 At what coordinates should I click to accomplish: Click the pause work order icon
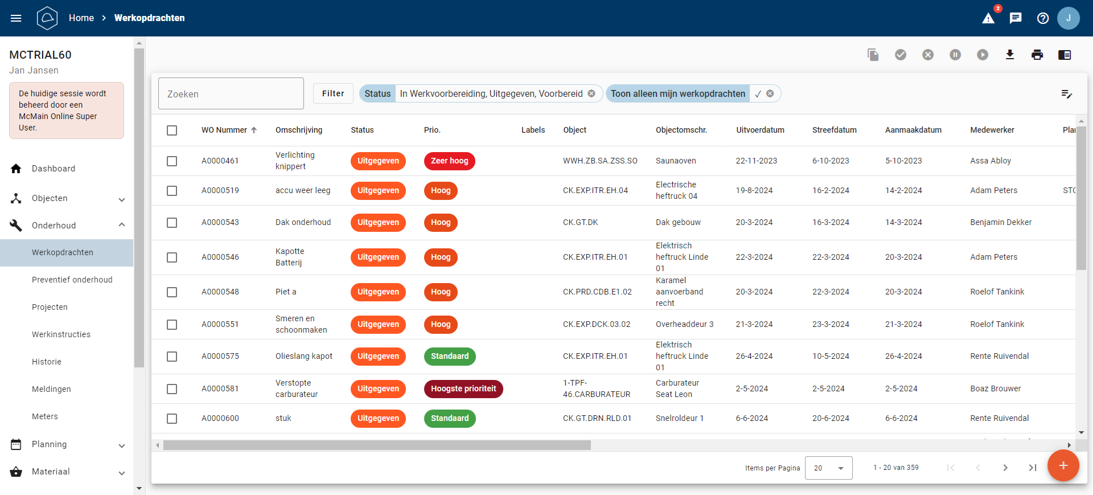click(x=955, y=55)
